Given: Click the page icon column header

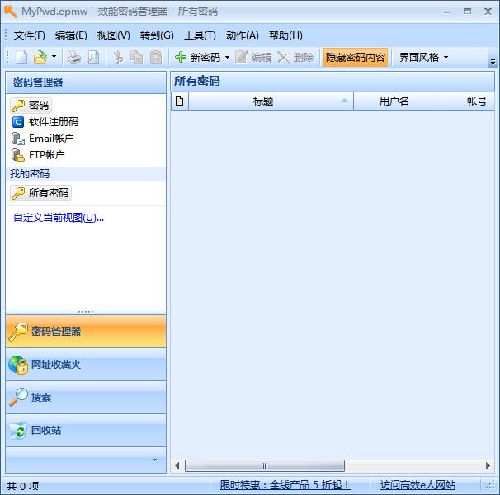Looking at the screenshot, I should coord(180,101).
